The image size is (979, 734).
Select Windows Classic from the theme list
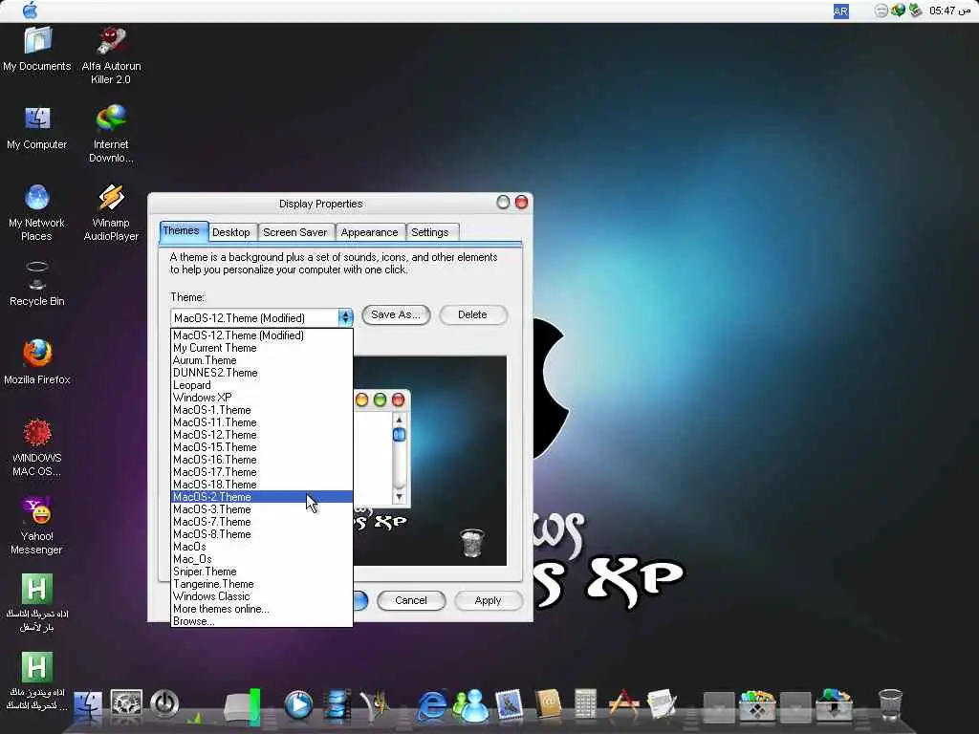tap(262, 596)
